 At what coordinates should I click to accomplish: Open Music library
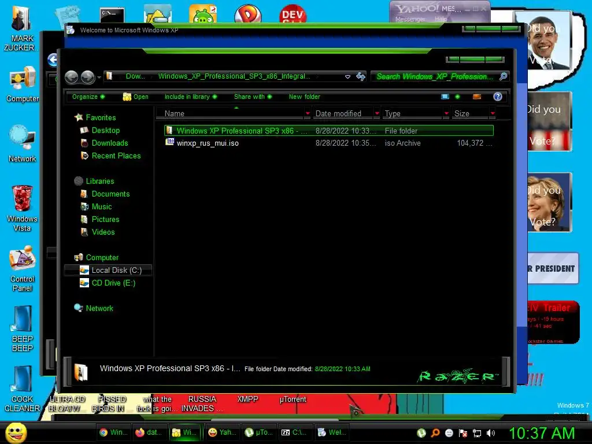tap(102, 206)
